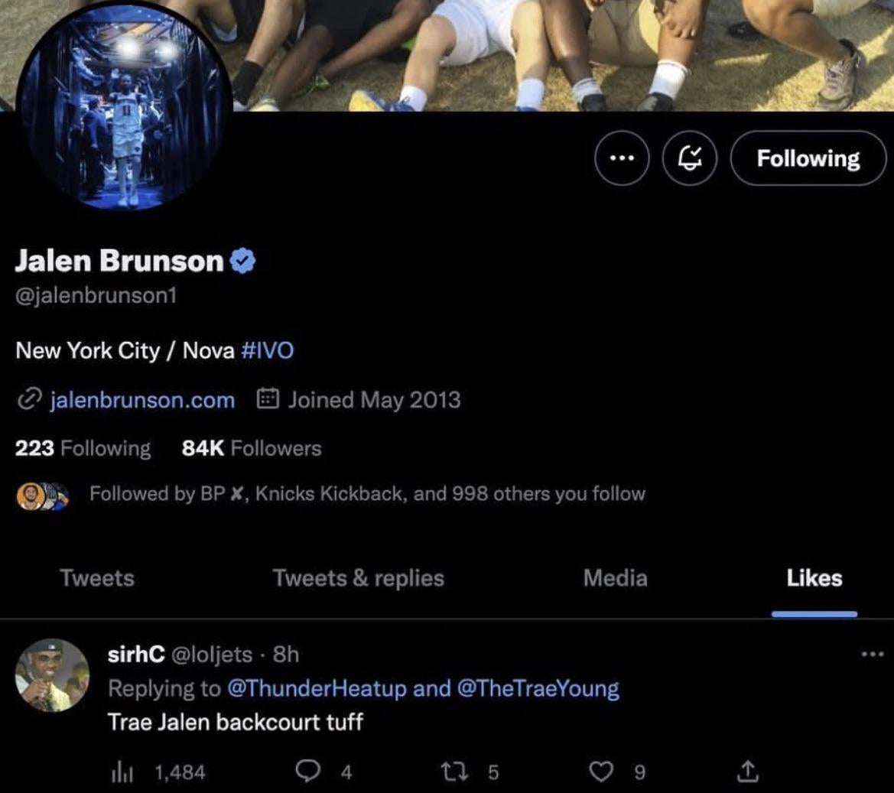Screen dimensions: 894x793
Task: Open Jalen Brunson's profile picture
Action: (x=124, y=107)
